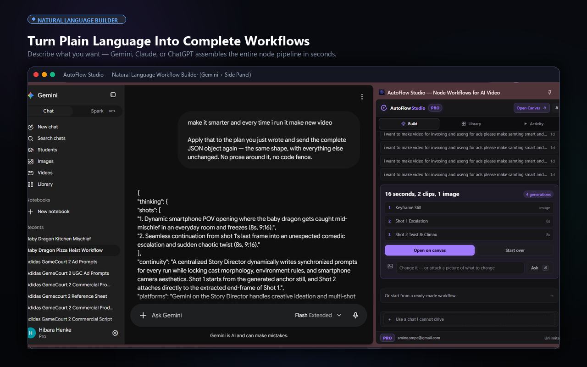Screen dimensions: 587x367
Task: Pin the AutoFlow Studio side panel
Action: click(550, 93)
